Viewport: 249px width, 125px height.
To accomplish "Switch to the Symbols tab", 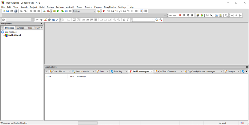I will 20,28.
